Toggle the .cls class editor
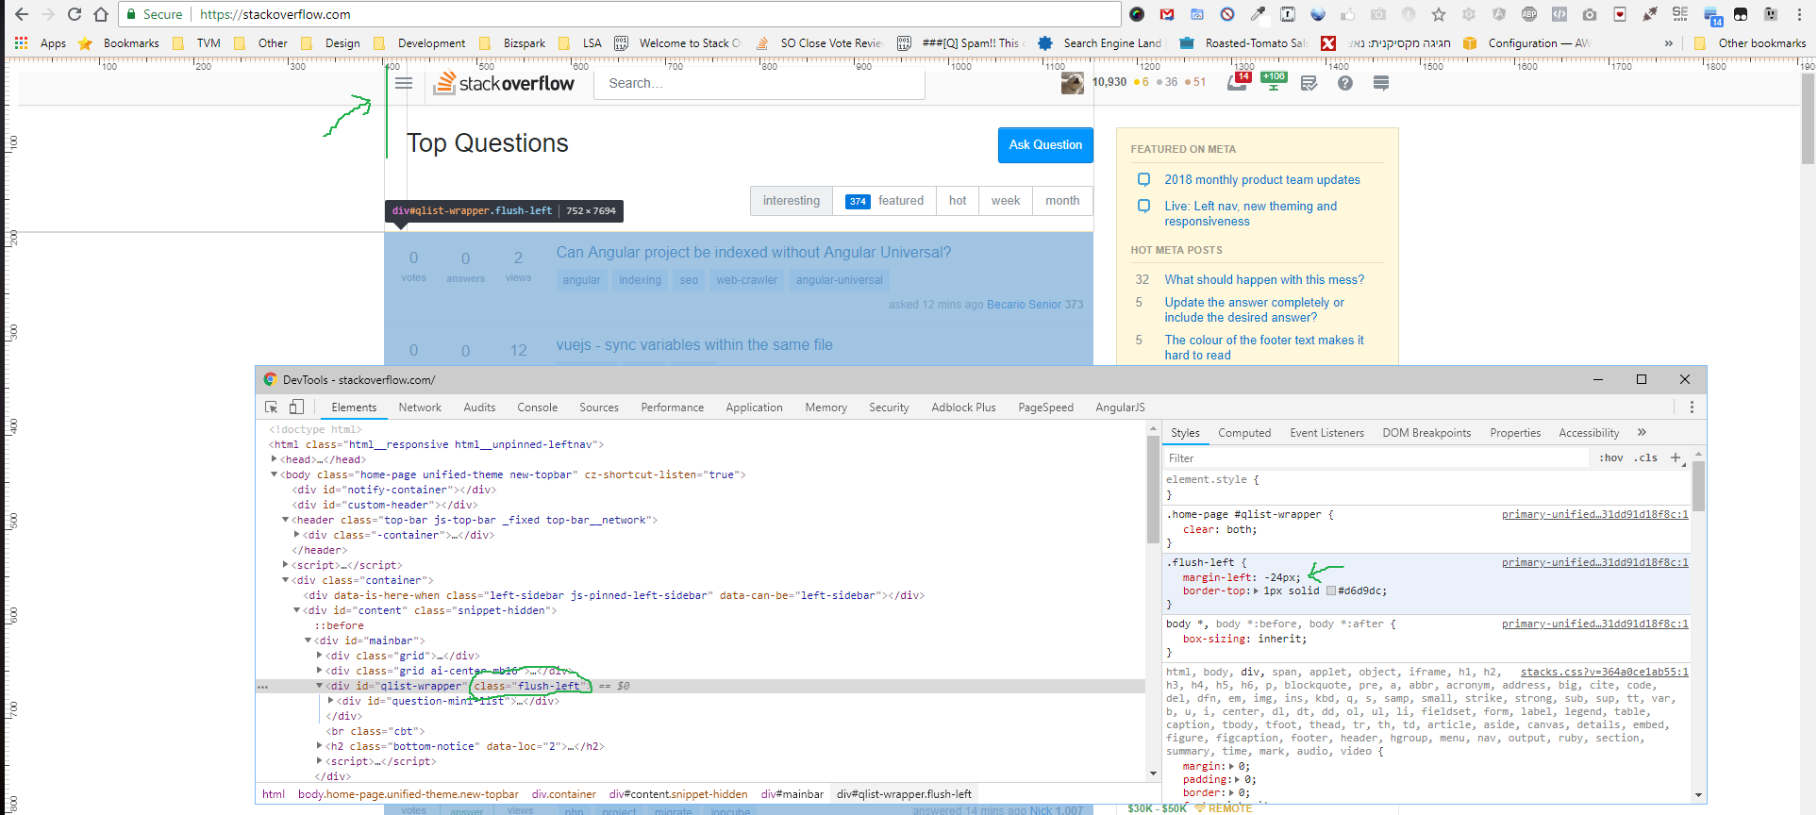1818x815 pixels. point(1646,457)
